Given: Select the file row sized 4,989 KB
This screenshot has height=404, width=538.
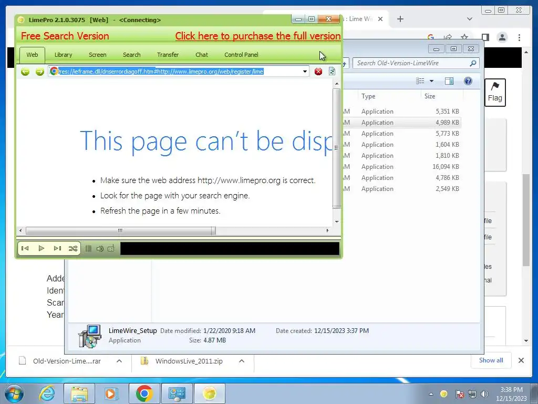Looking at the screenshot, I should tap(401, 122).
